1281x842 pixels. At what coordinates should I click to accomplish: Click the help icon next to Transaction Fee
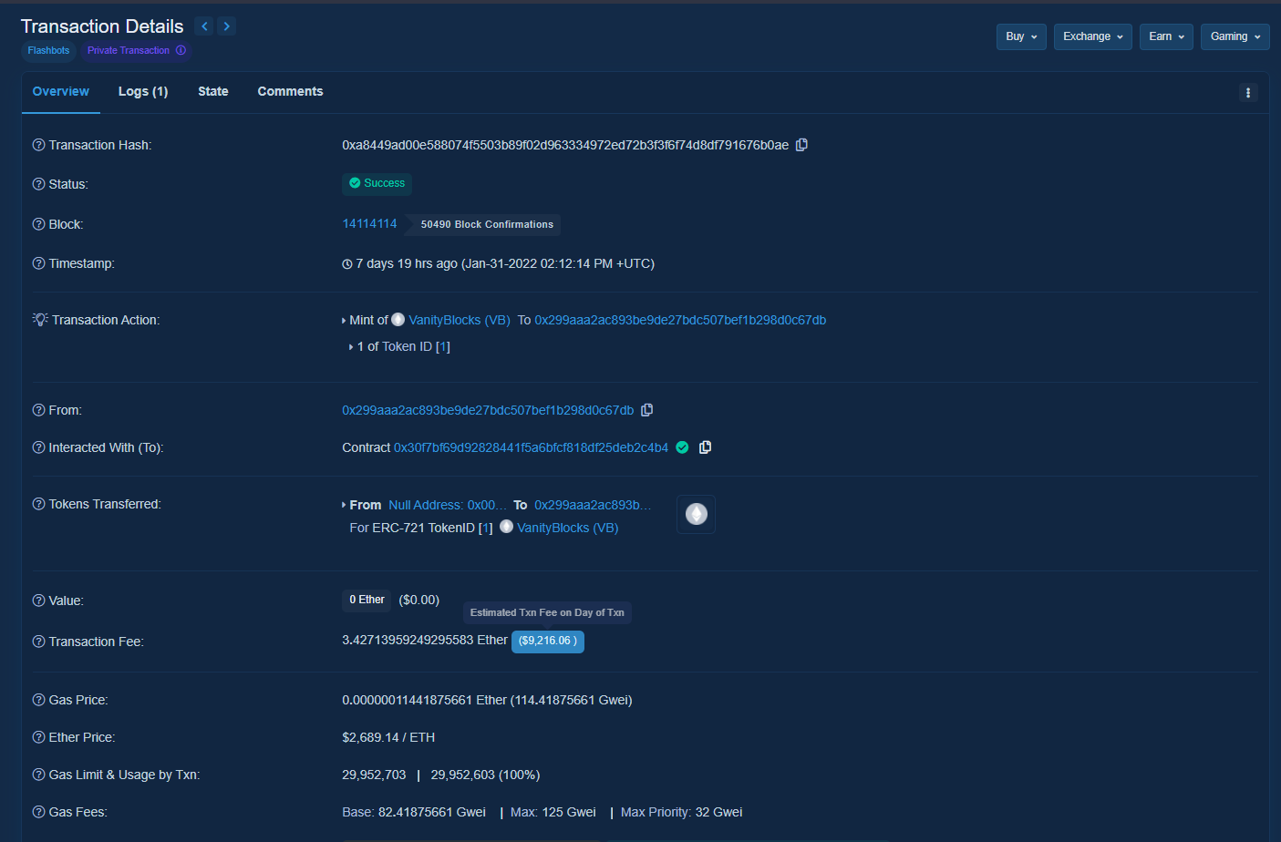click(38, 642)
